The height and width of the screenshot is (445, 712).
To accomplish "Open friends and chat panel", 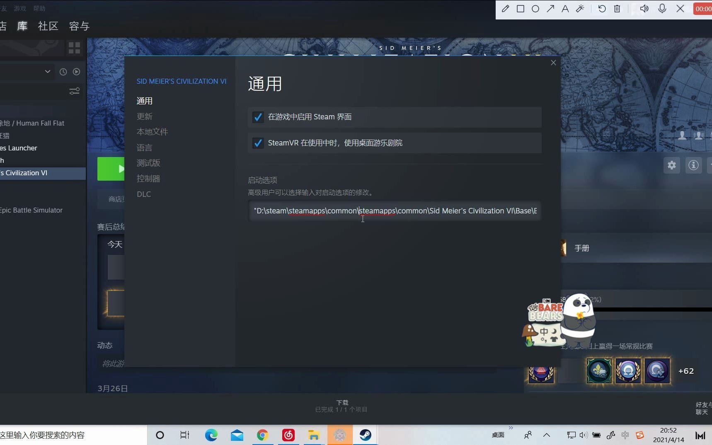I will [x=703, y=408].
